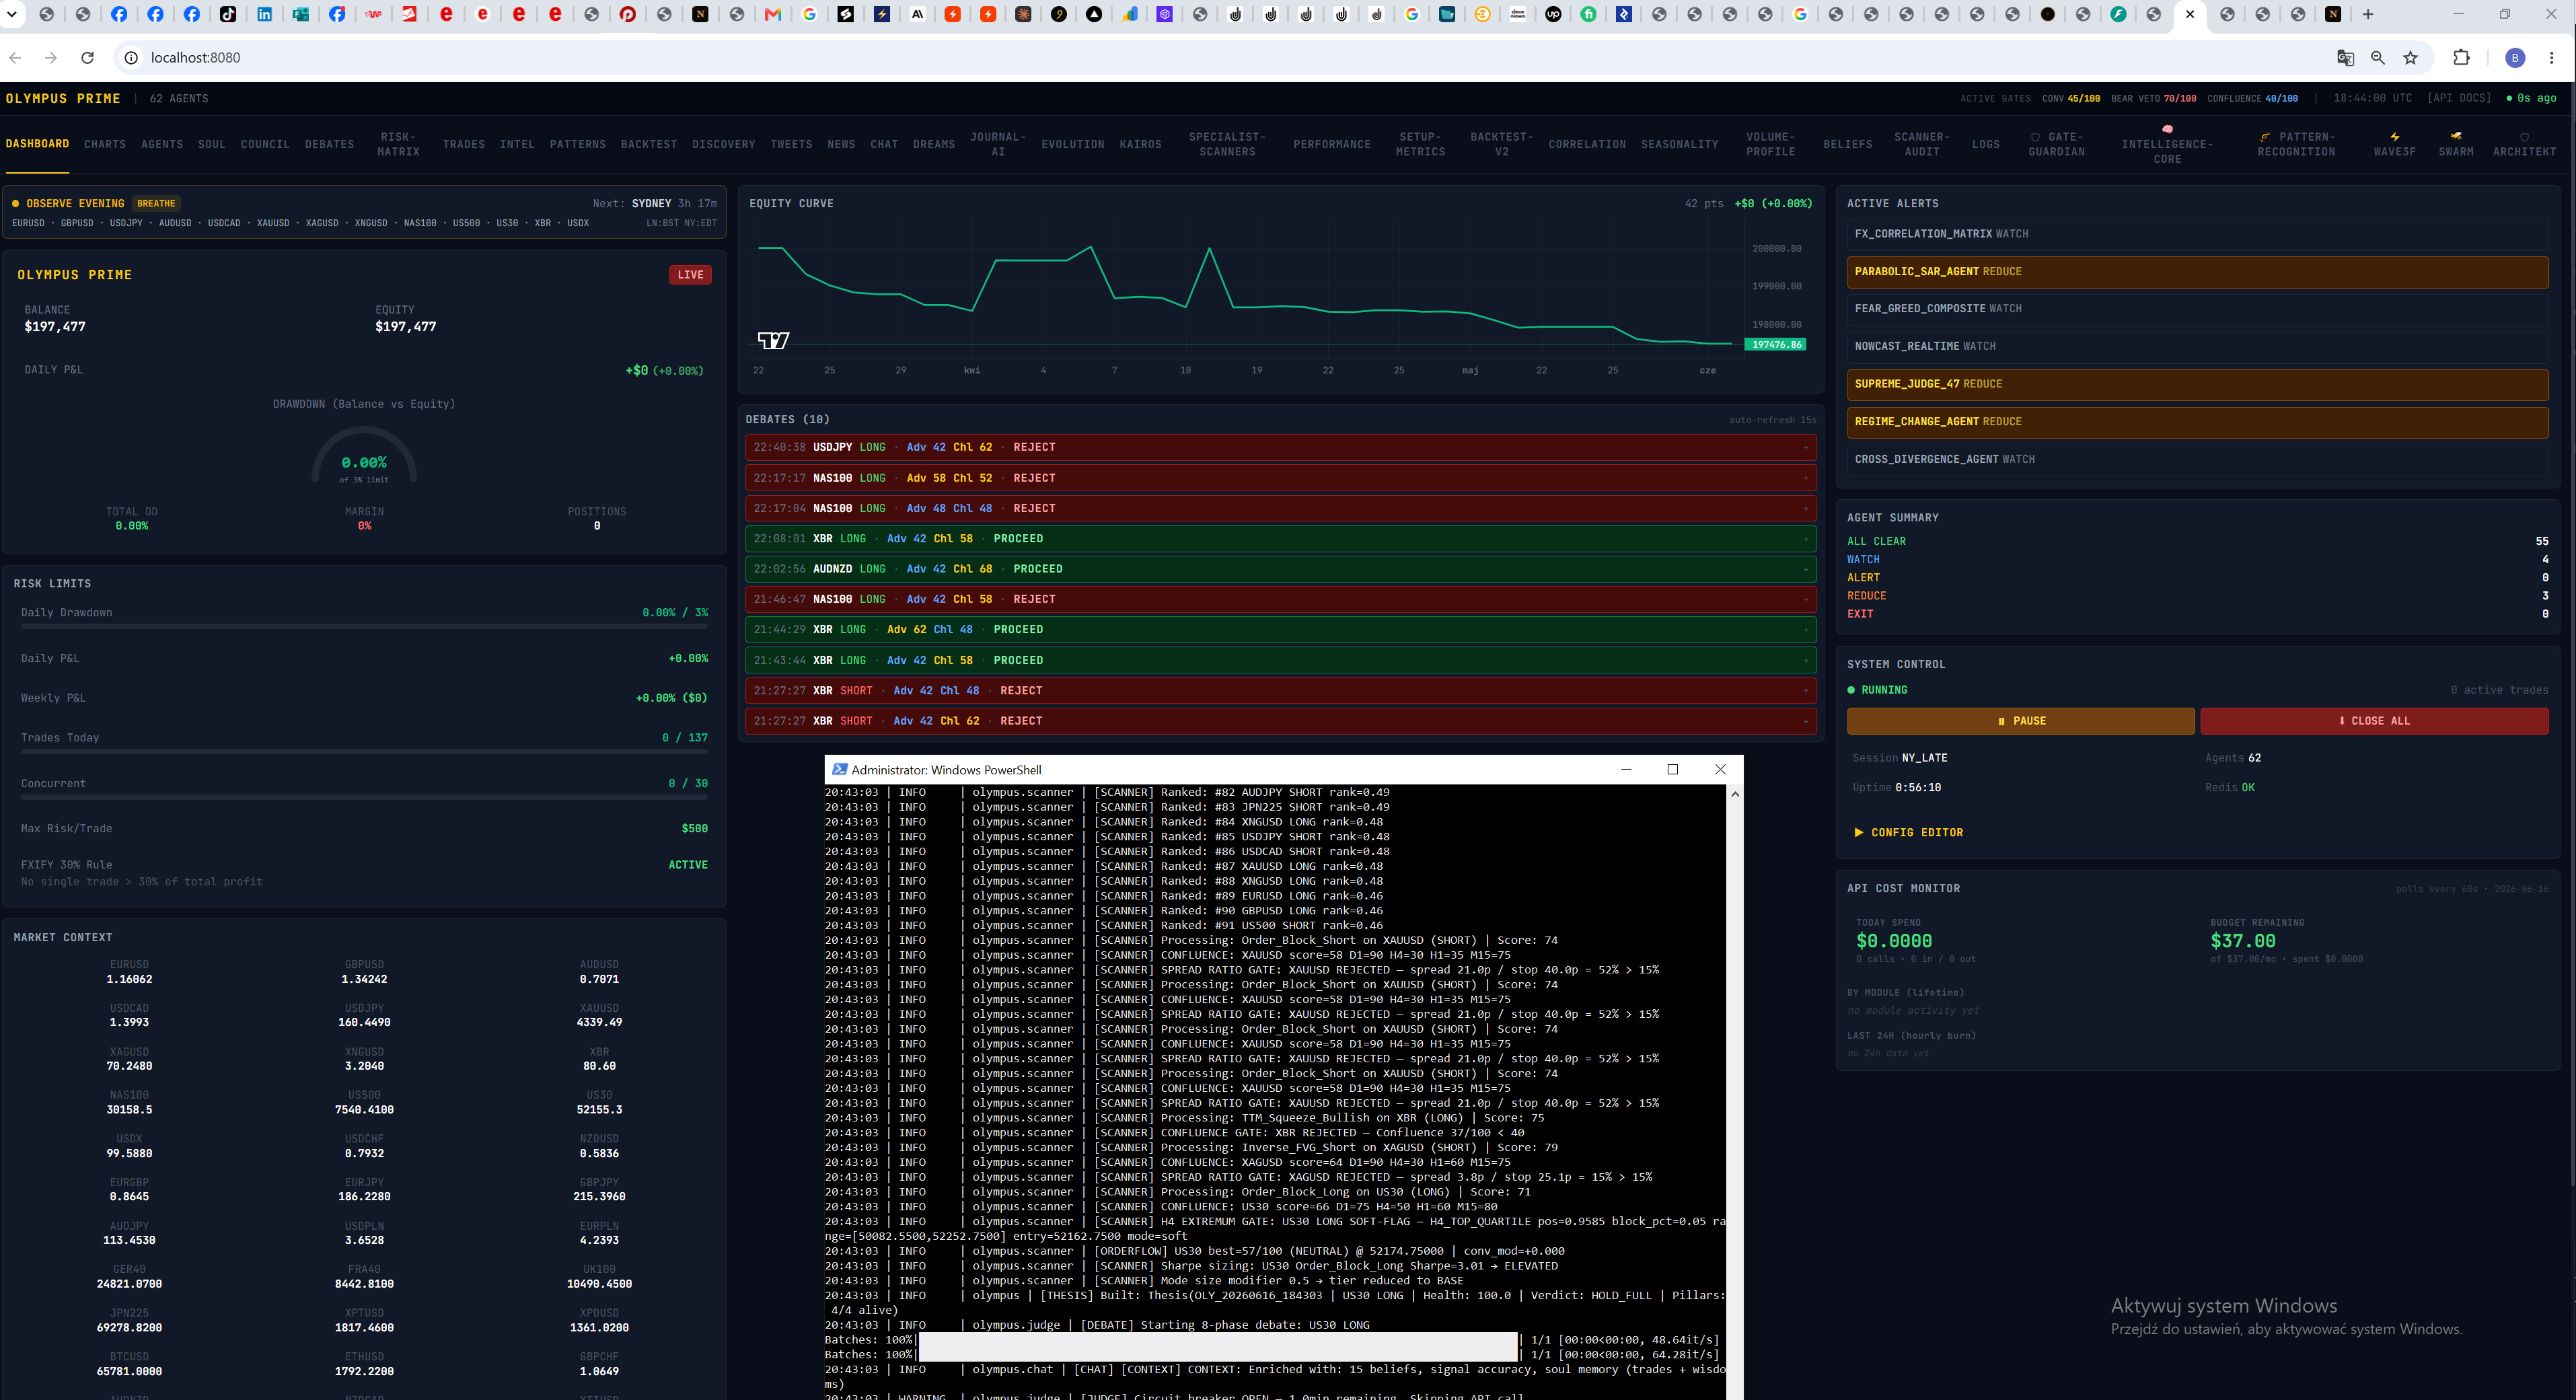Click the localhost:8080 address bar
This screenshot has height=1400, width=2576.
coord(1200,58)
